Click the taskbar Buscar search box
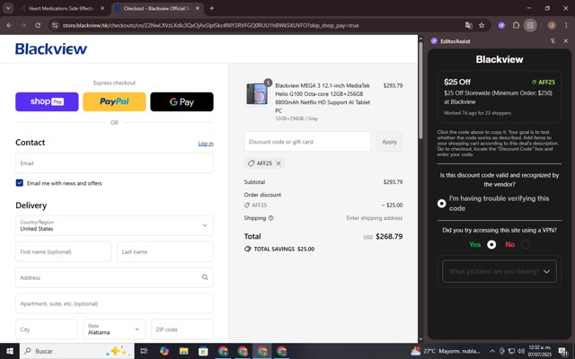Viewport: 575px width, 359px height. click(x=77, y=351)
